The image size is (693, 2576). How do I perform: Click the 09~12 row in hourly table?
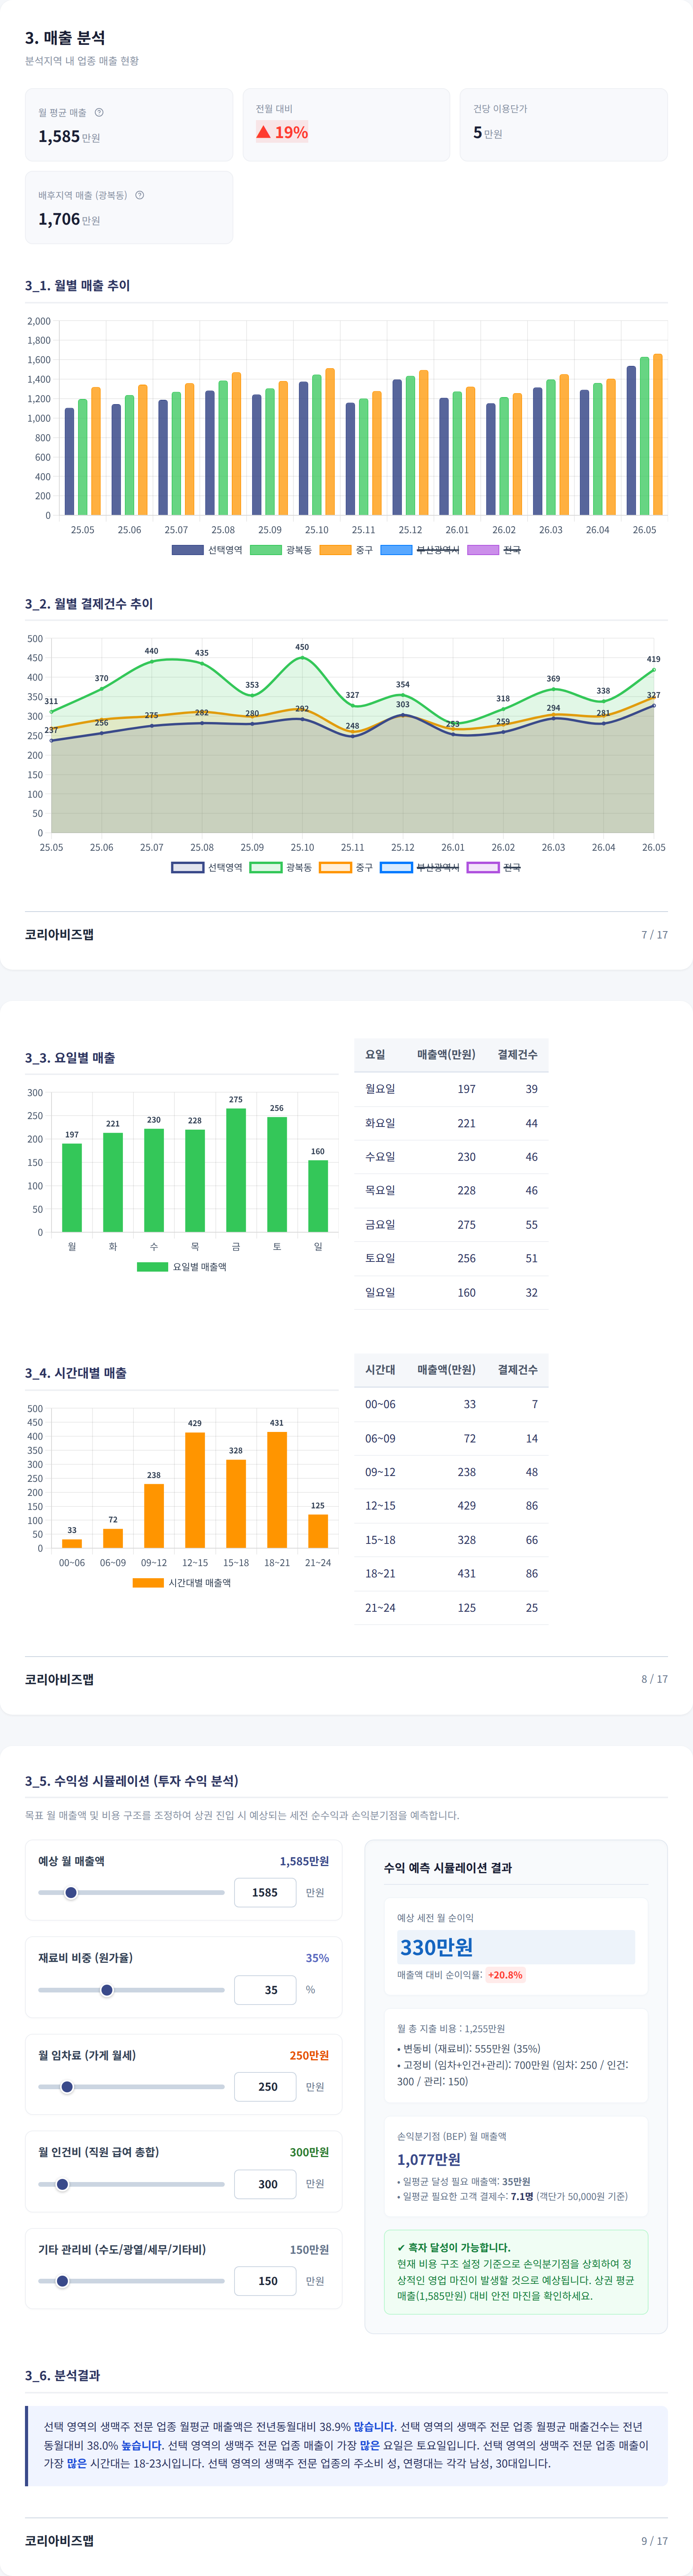pos(451,1472)
